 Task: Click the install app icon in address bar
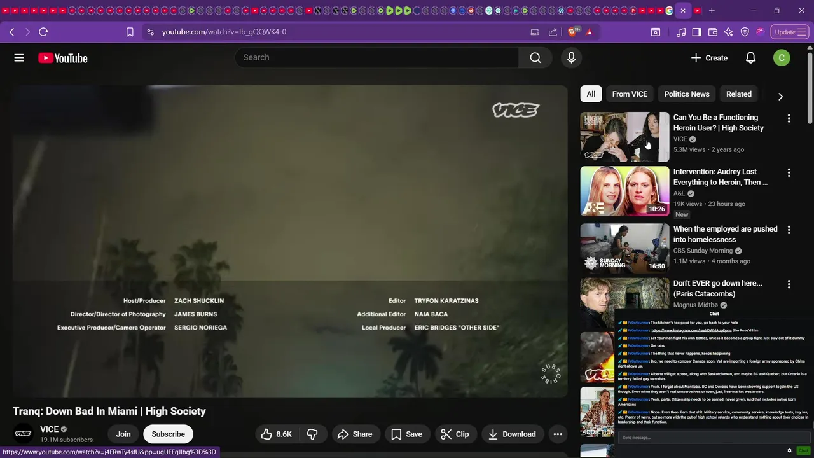pos(535,32)
